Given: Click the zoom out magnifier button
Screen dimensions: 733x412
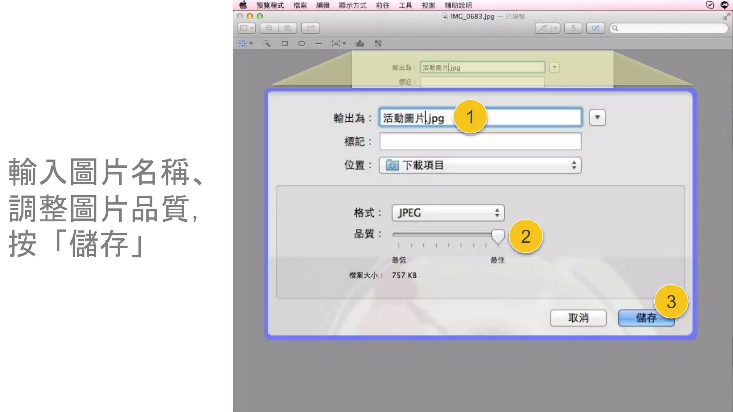Looking at the screenshot, I should (x=269, y=28).
